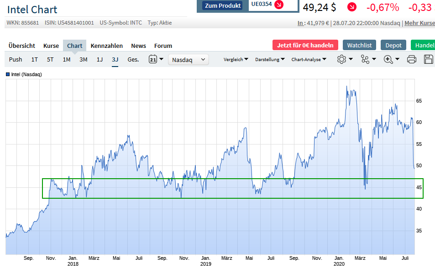
Task: Open the Chart-Analyse dropdown
Action: point(309,59)
